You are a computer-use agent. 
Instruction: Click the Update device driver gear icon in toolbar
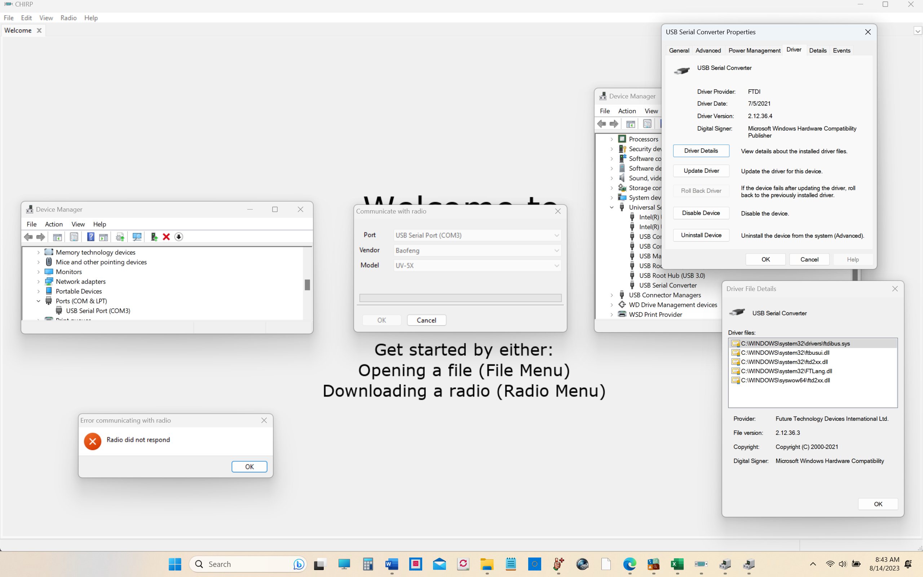click(120, 237)
